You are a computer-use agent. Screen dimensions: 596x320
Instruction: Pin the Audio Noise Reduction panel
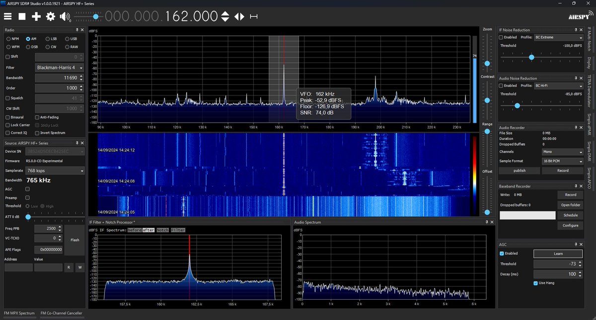576,78
